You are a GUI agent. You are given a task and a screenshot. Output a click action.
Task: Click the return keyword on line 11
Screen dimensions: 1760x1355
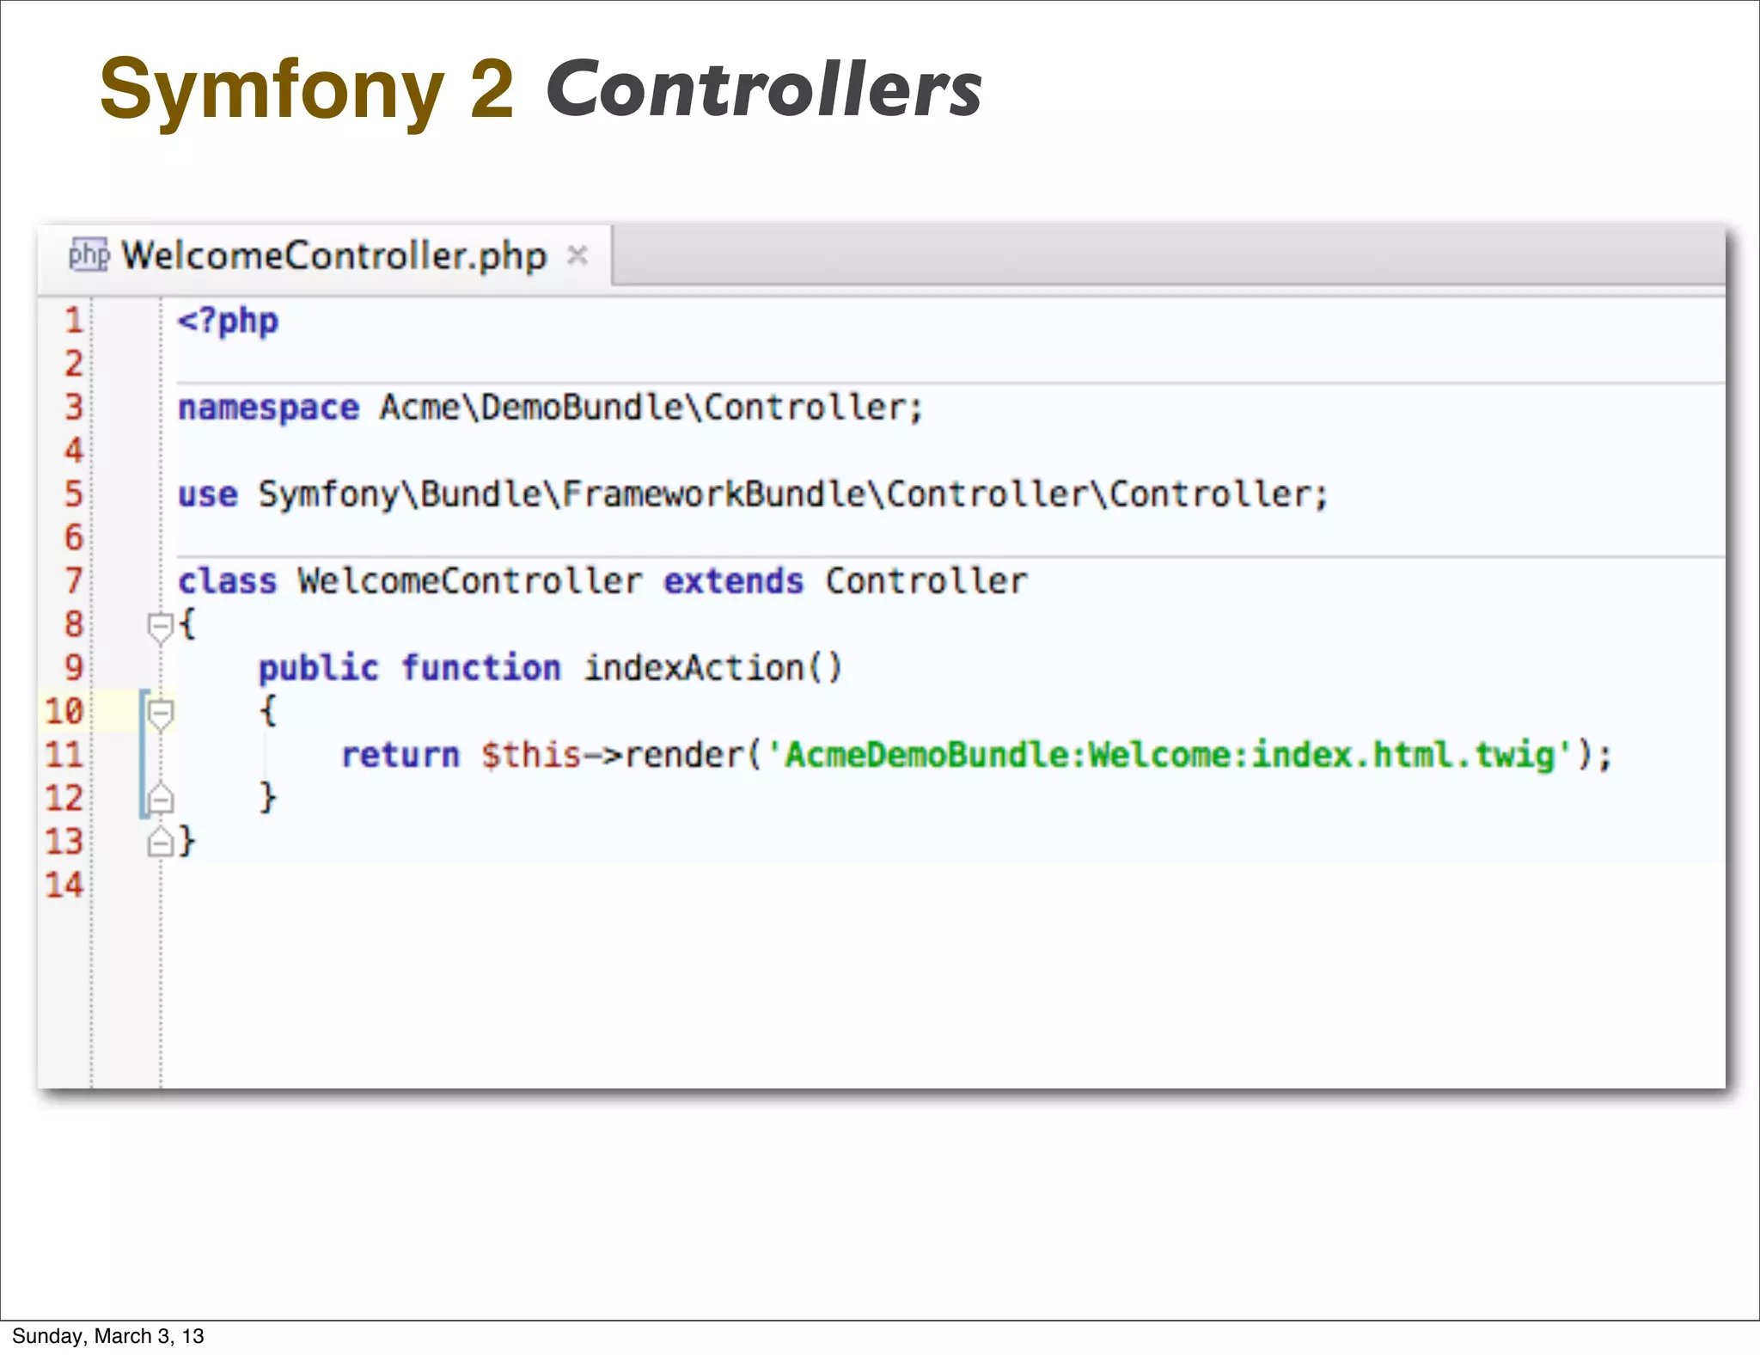tap(400, 756)
